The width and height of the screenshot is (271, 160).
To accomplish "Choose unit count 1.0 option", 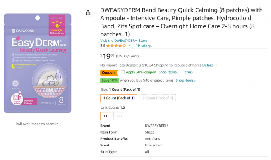I will pyautogui.click(x=106, y=116).
